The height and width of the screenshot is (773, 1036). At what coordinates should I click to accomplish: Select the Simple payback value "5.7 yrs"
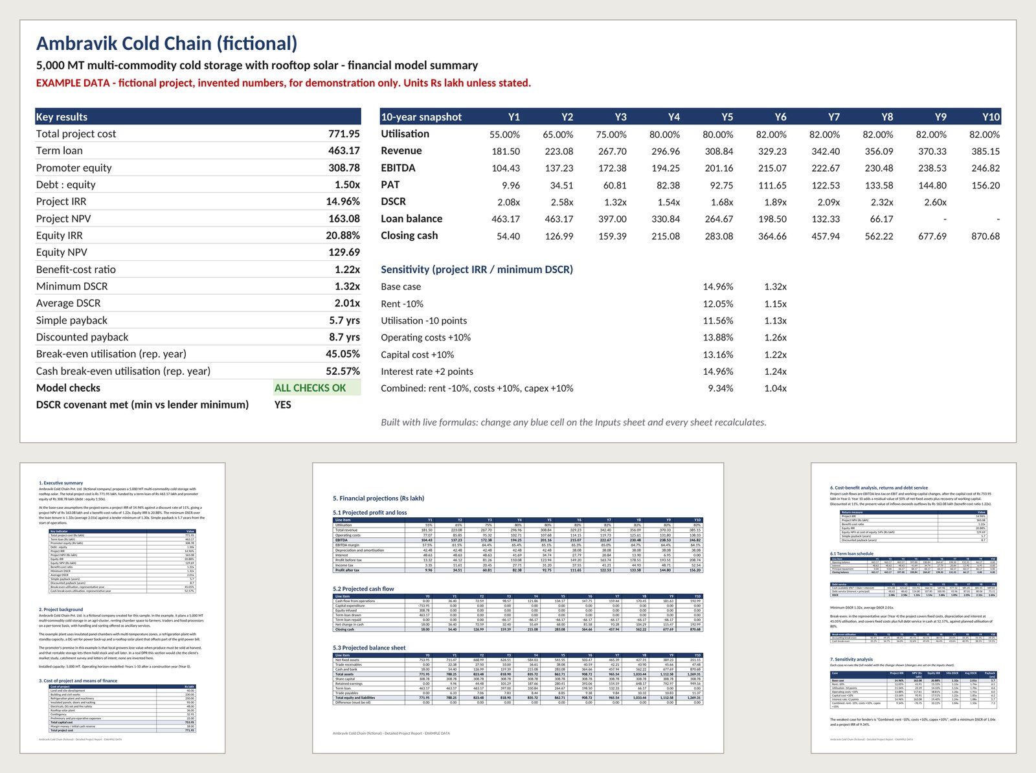(344, 320)
